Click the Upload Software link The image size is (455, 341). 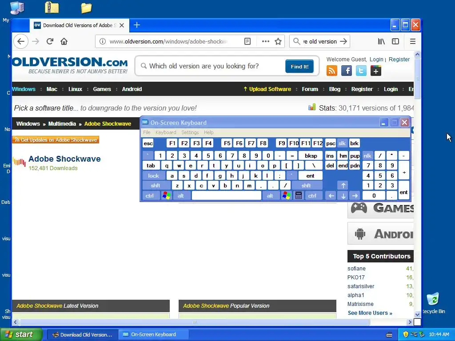(x=267, y=89)
